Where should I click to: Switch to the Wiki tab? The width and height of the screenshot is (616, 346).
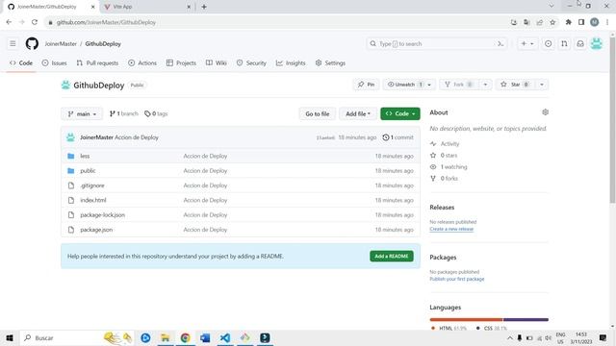coord(217,62)
